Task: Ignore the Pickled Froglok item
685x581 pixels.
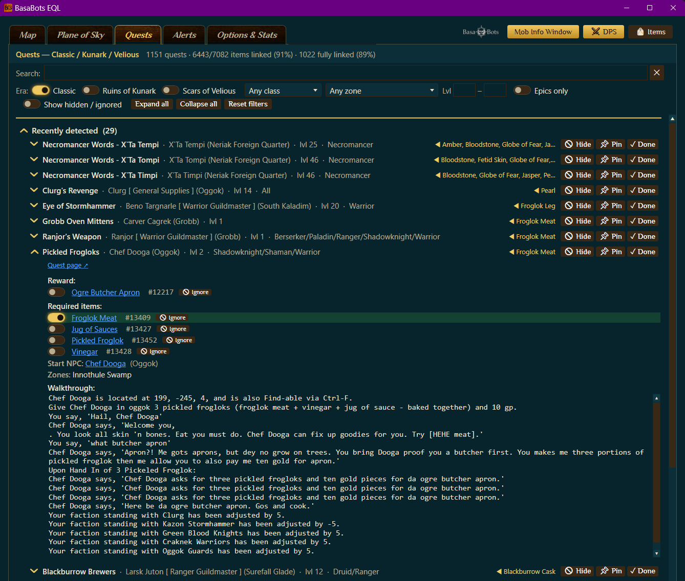Action: tap(179, 340)
